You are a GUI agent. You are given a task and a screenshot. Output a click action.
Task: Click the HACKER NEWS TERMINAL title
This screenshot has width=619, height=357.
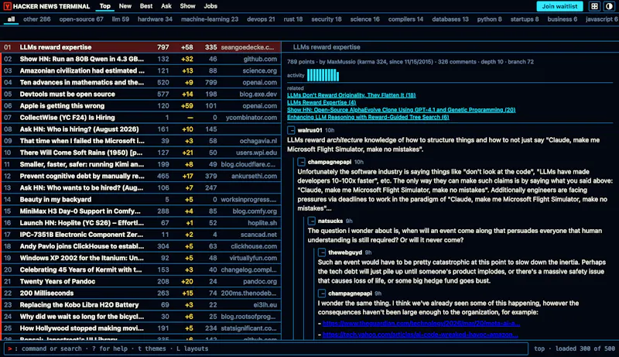pyautogui.click(x=51, y=6)
